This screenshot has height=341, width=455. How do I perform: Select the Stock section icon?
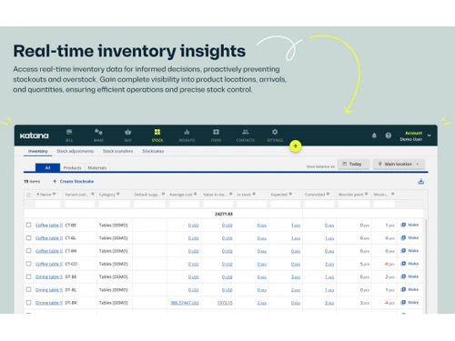[157, 132]
